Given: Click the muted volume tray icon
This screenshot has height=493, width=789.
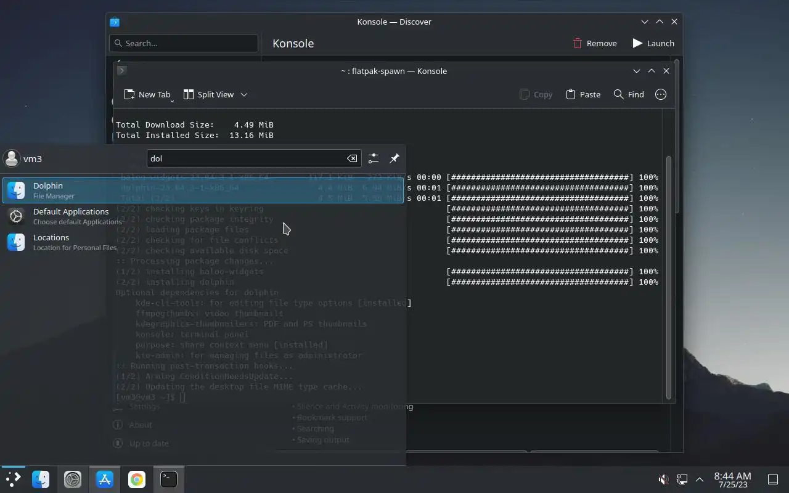Looking at the screenshot, I should (x=664, y=479).
